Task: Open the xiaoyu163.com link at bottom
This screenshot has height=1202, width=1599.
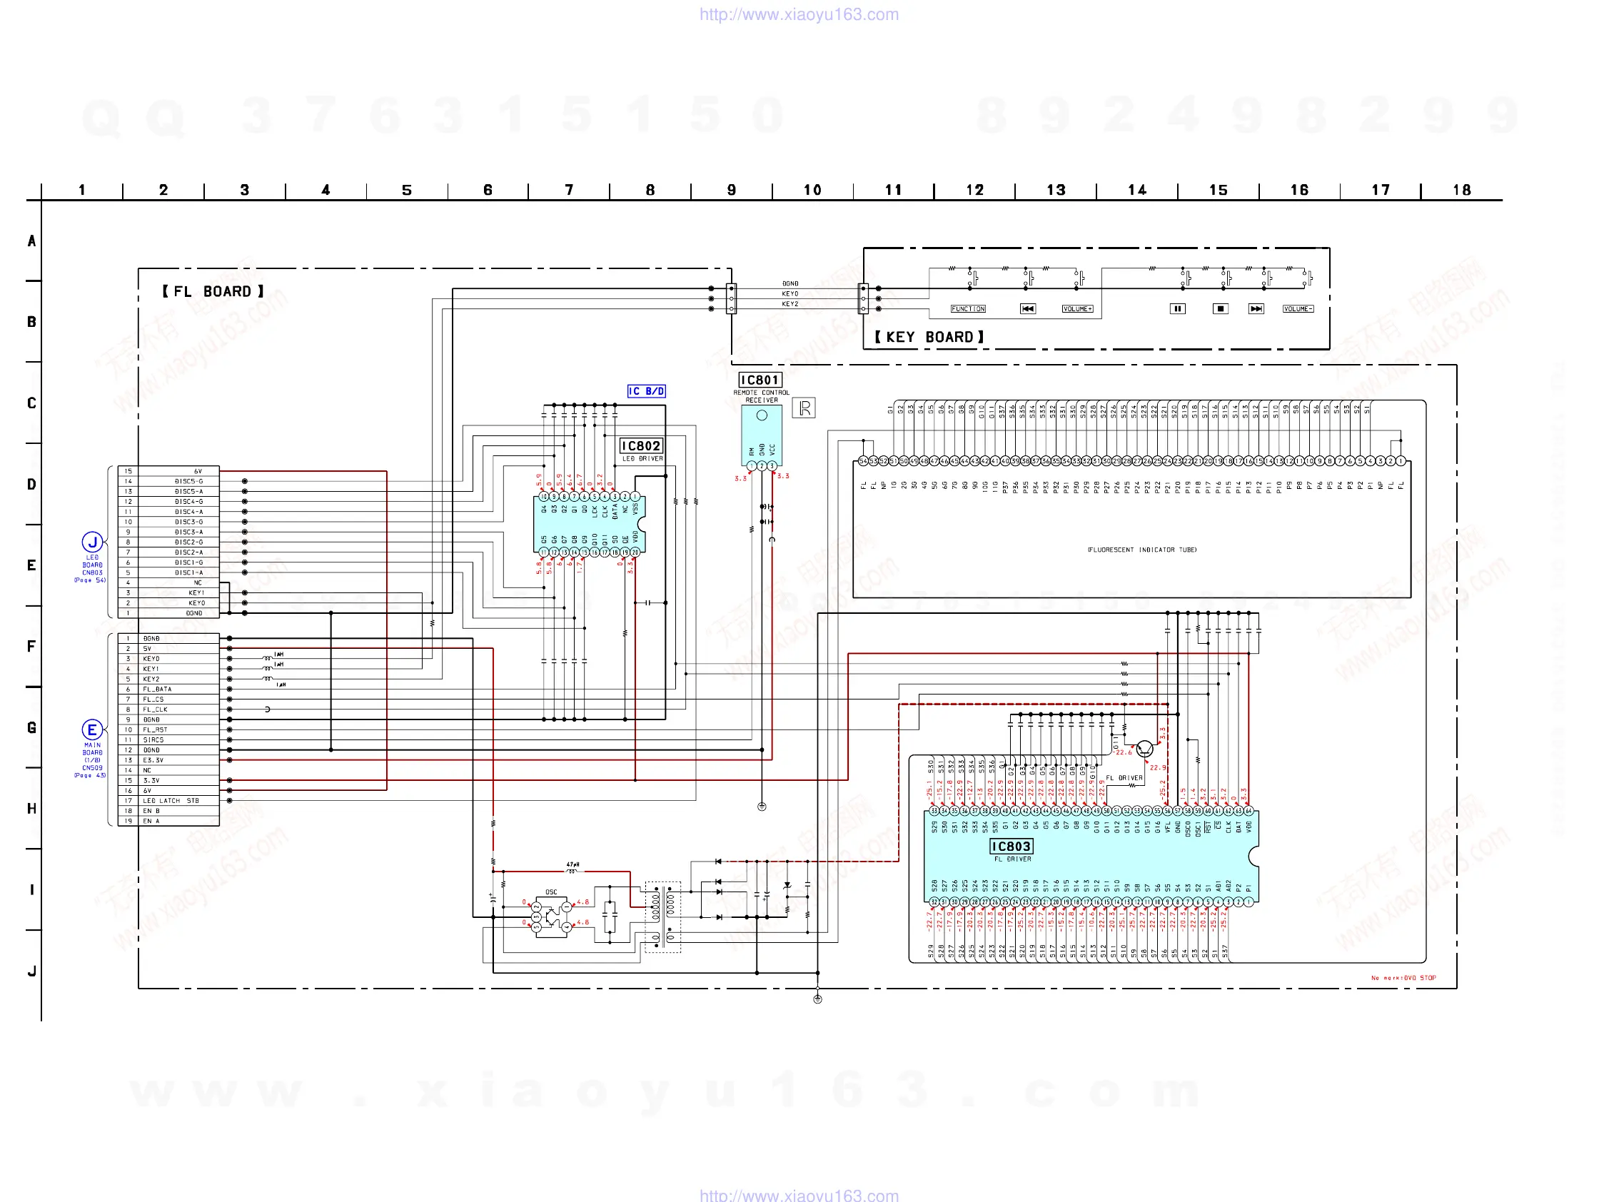Action: (x=799, y=1195)
